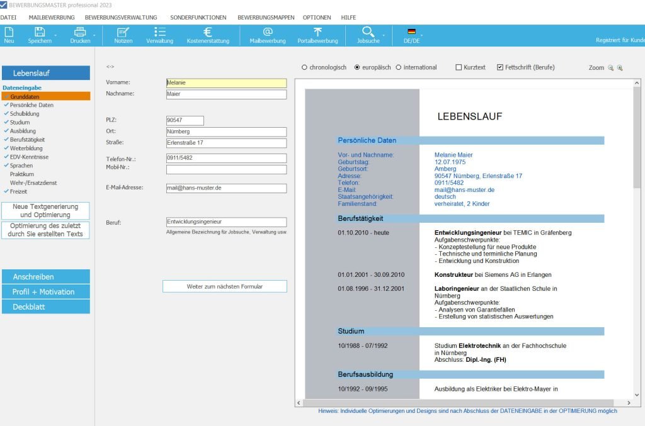Select Studium in the sidebar
Screen dimensions: 645x426
(20, 123)
